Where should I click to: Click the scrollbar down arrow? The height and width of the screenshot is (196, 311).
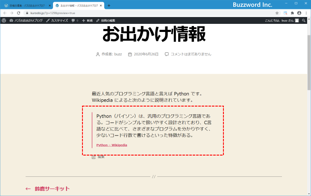point(309,194)
